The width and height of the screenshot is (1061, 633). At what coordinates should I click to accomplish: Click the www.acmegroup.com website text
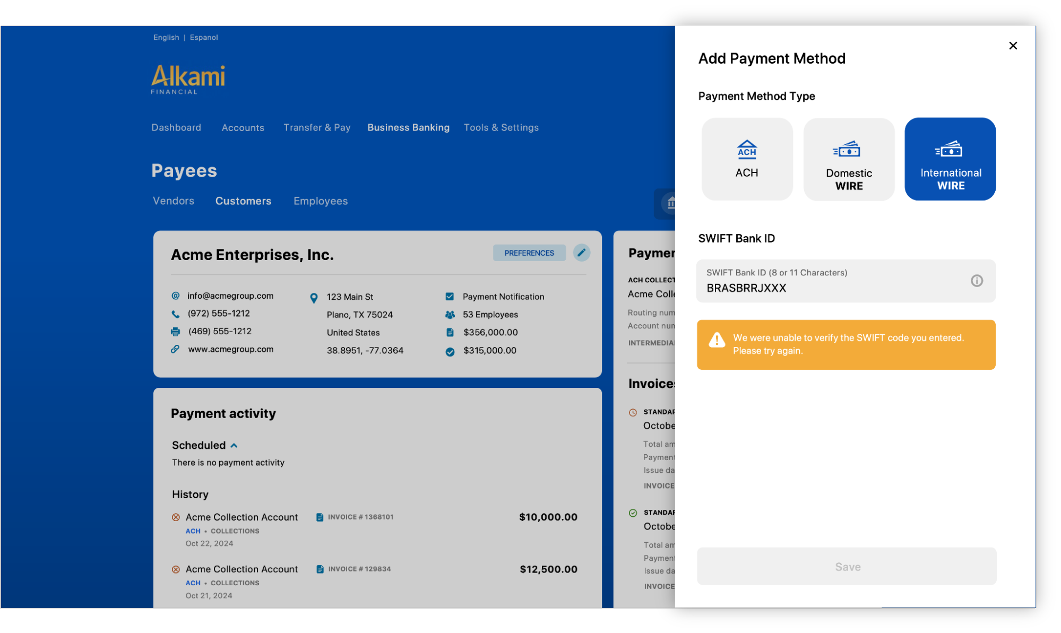[x=231, y=349]
